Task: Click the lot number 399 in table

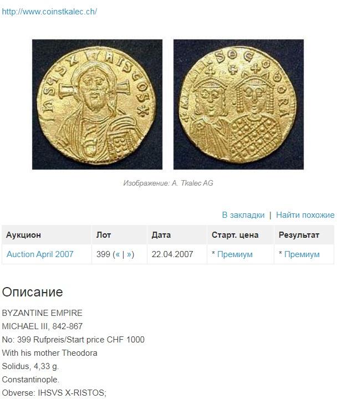Action: coord(103,254)
